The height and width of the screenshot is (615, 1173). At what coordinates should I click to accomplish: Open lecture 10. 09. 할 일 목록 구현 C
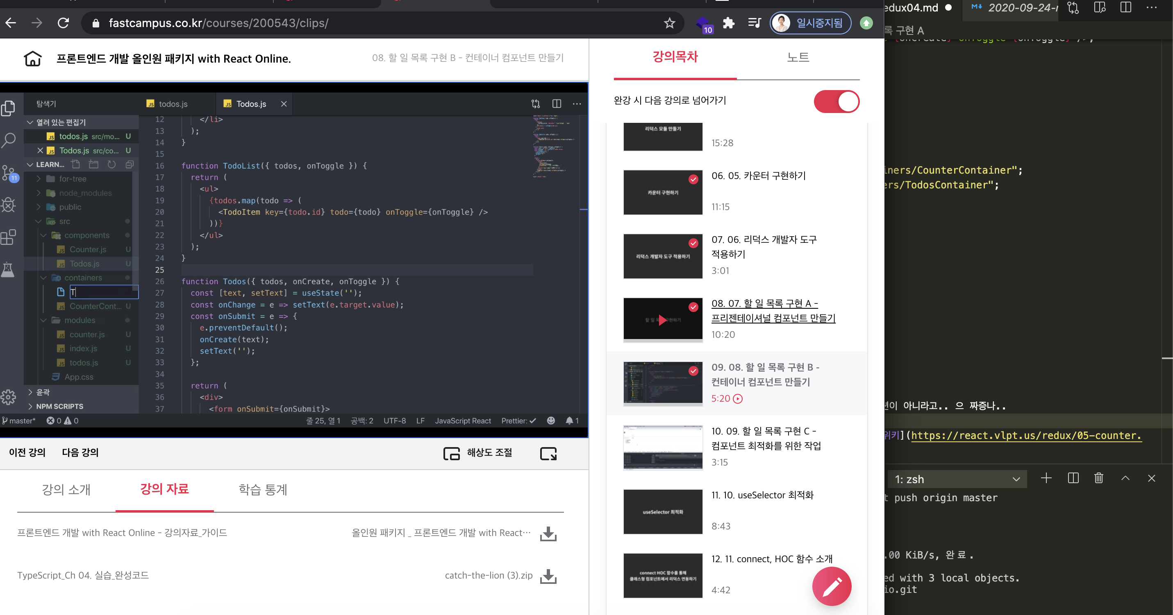tap(766, 438)
